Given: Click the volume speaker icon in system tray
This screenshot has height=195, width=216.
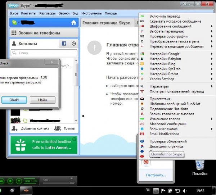Looking at the screenshot, I should [185, 191].
